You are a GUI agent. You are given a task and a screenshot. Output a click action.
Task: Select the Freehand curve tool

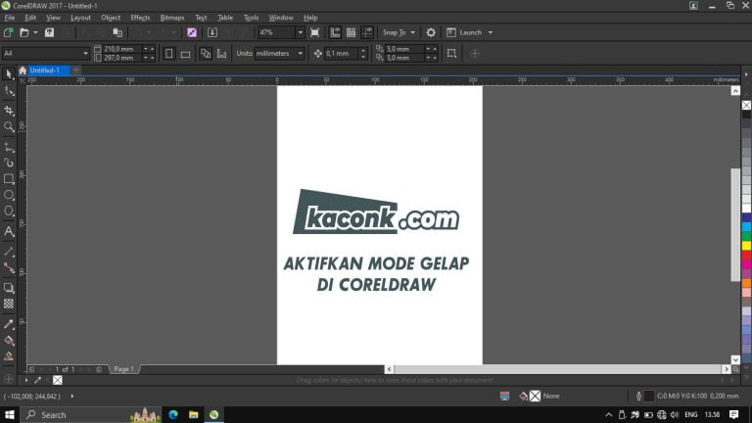click(9, 147)
